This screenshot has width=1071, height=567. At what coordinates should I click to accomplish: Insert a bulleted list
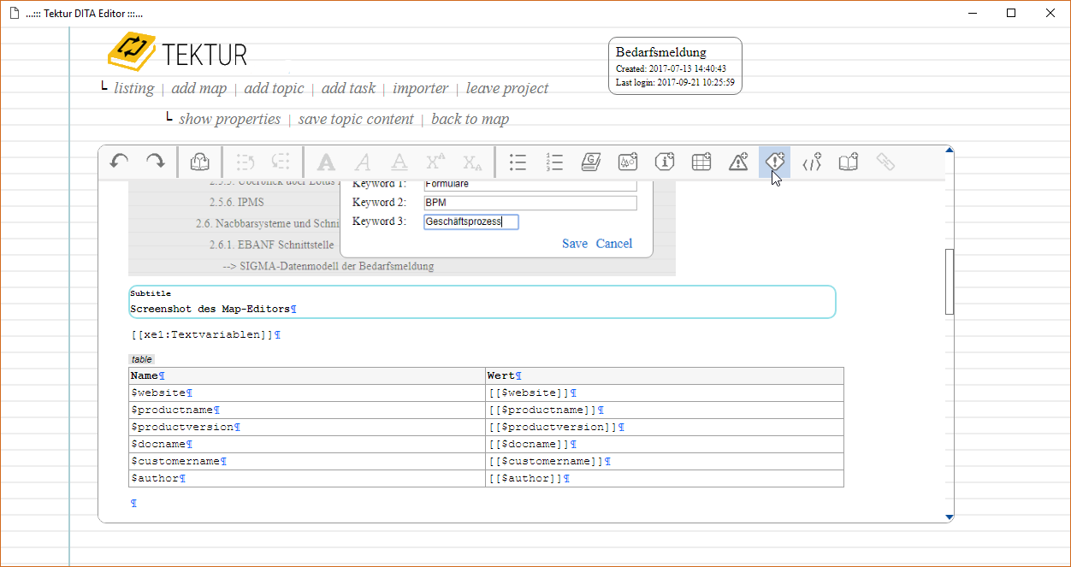tap(518, 162)
